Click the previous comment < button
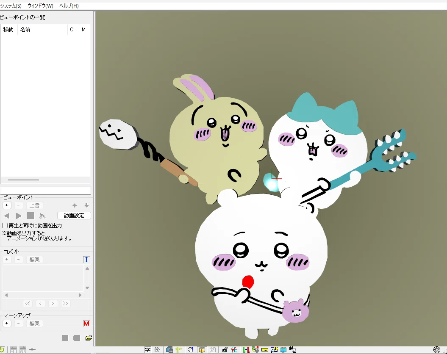This screenshot has width=447, height=354. tap(40, 304)
